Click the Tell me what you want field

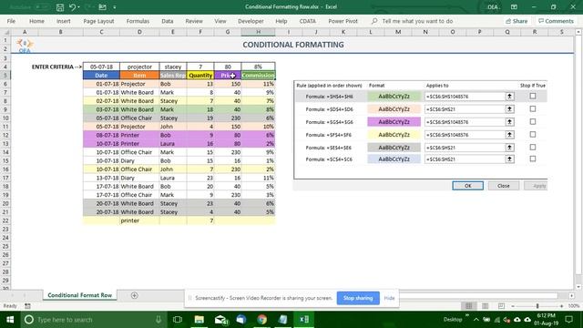click(417, 21)
